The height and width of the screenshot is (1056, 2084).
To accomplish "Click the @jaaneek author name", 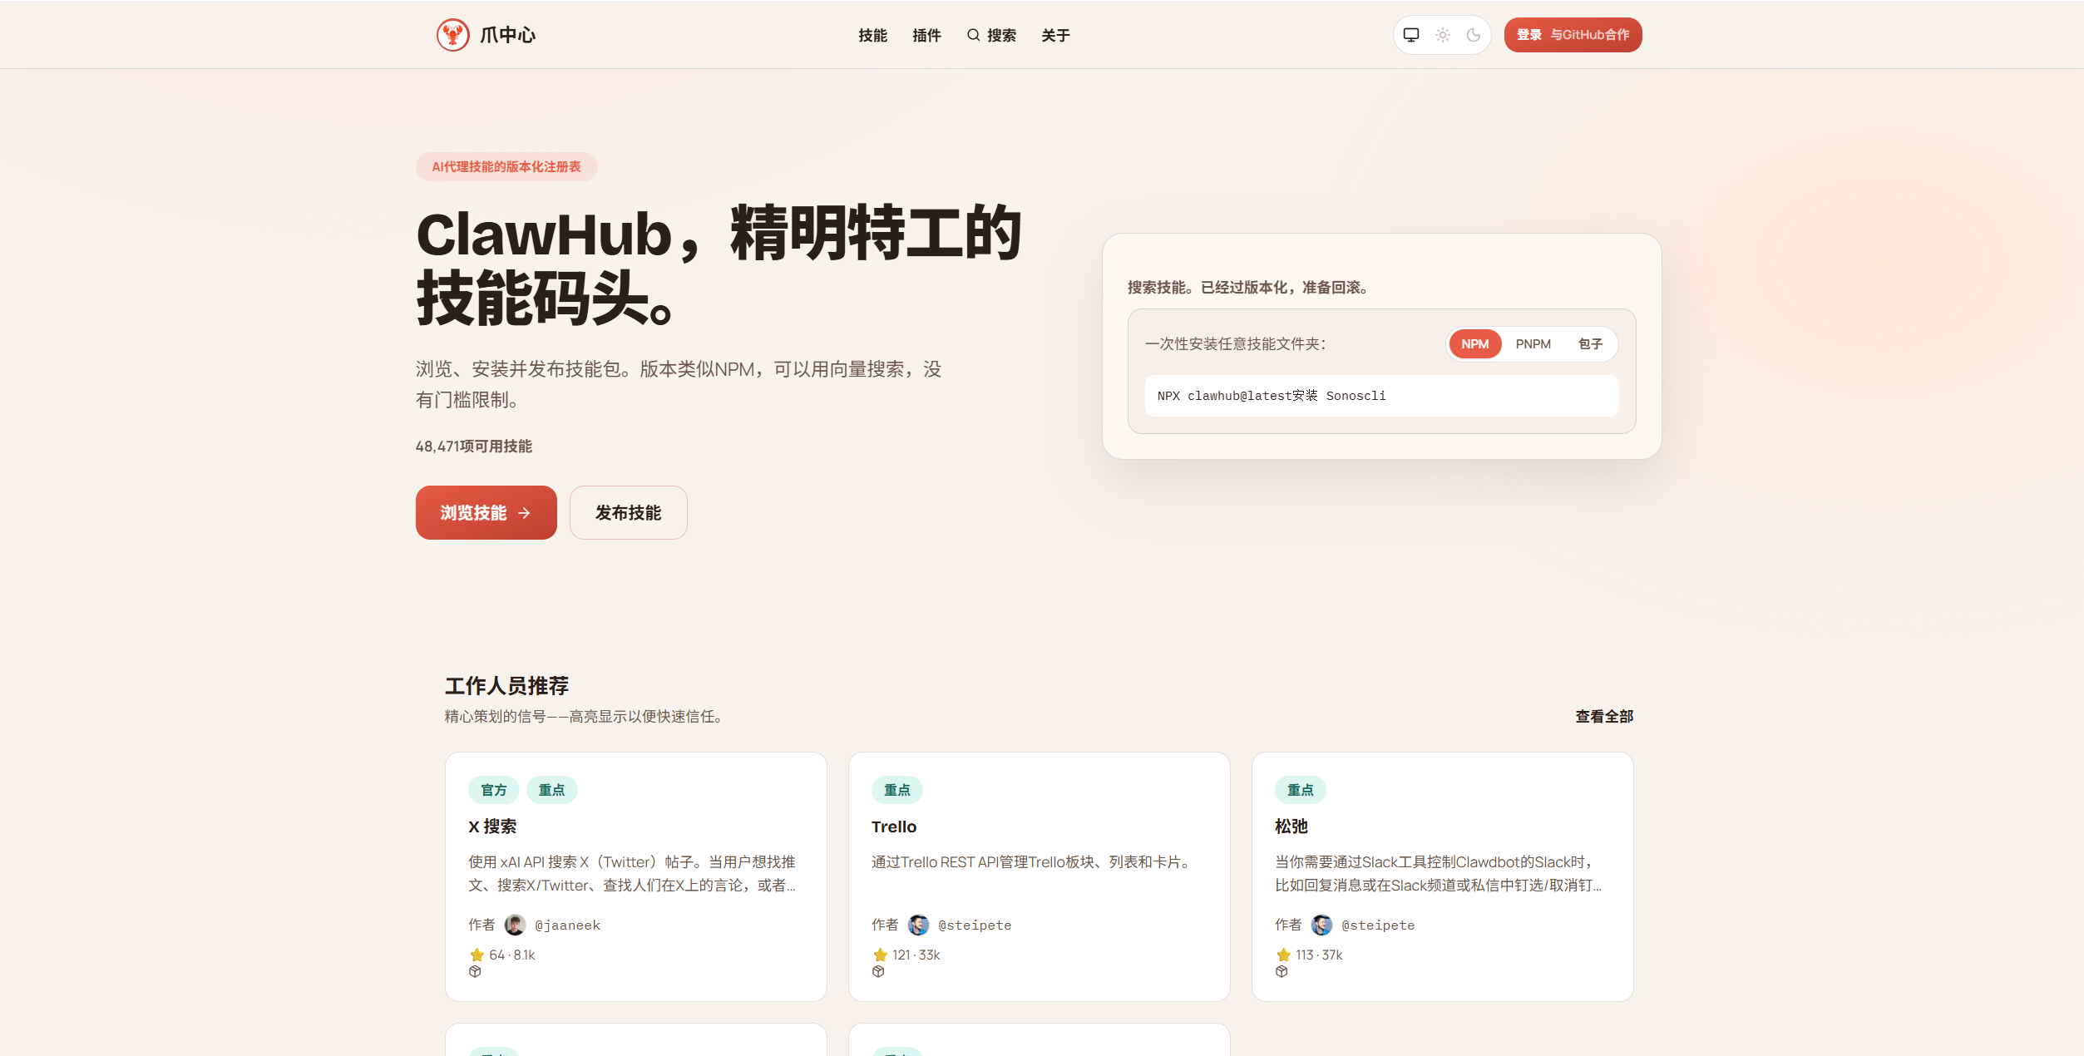I will point(567,925).
